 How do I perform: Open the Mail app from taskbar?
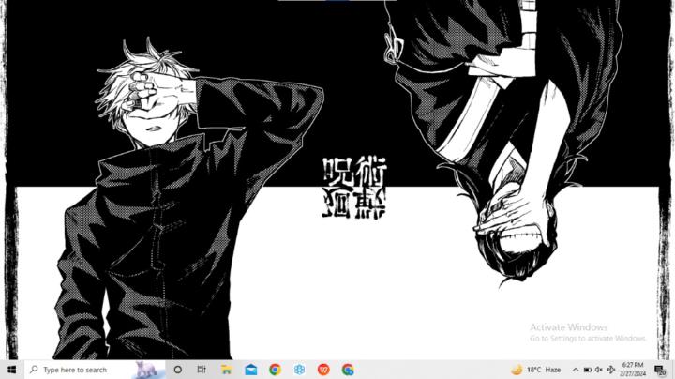(x=251, y=370)
